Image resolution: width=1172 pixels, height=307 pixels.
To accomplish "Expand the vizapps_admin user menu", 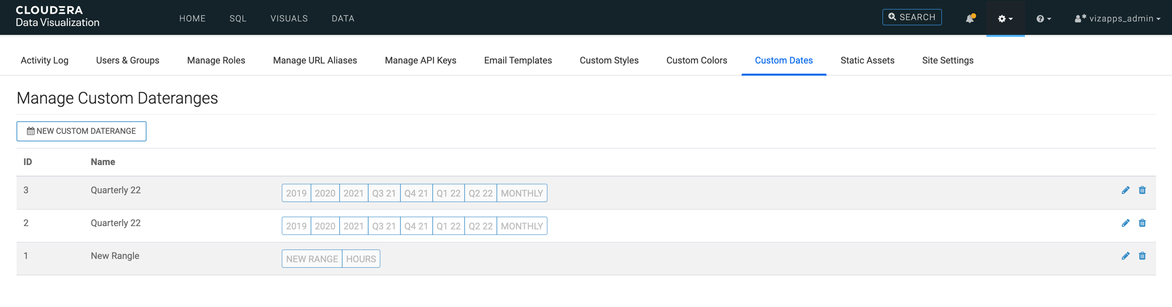I will coord(1117,19).
